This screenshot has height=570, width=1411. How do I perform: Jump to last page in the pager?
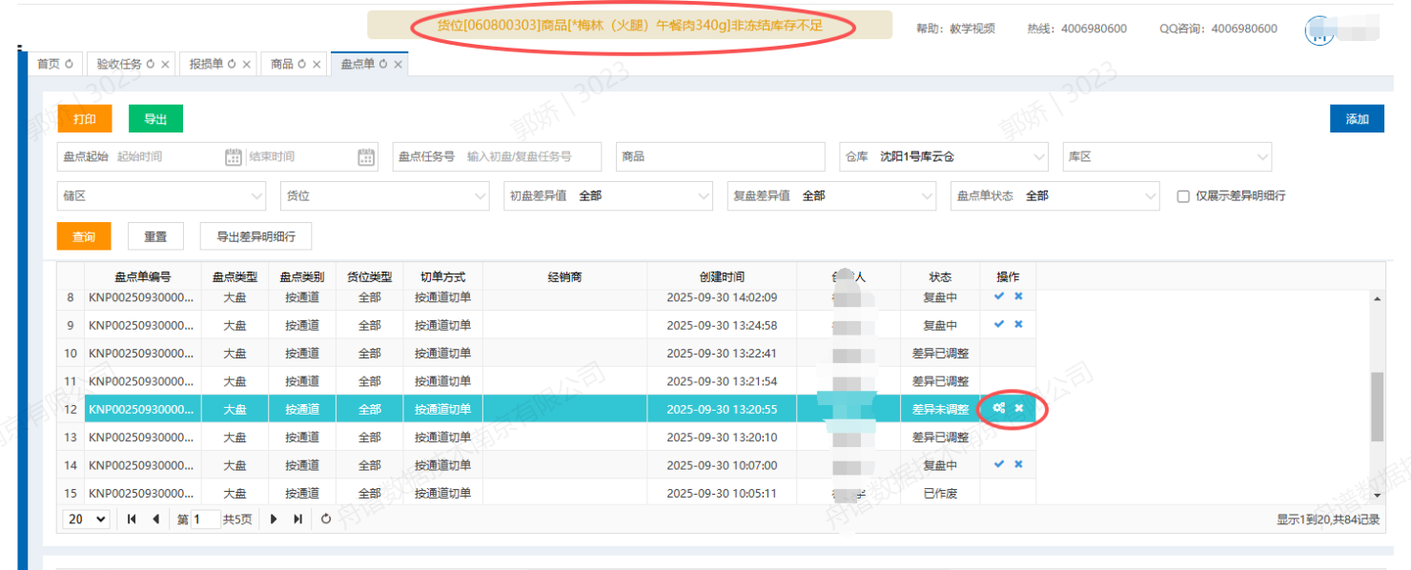tap(298, 519)
